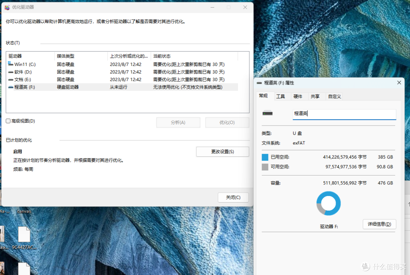Viewport: 410px width, 275px height.
Task: Select the 程道英 (F:) drive row
Action: tap(123, 87)
